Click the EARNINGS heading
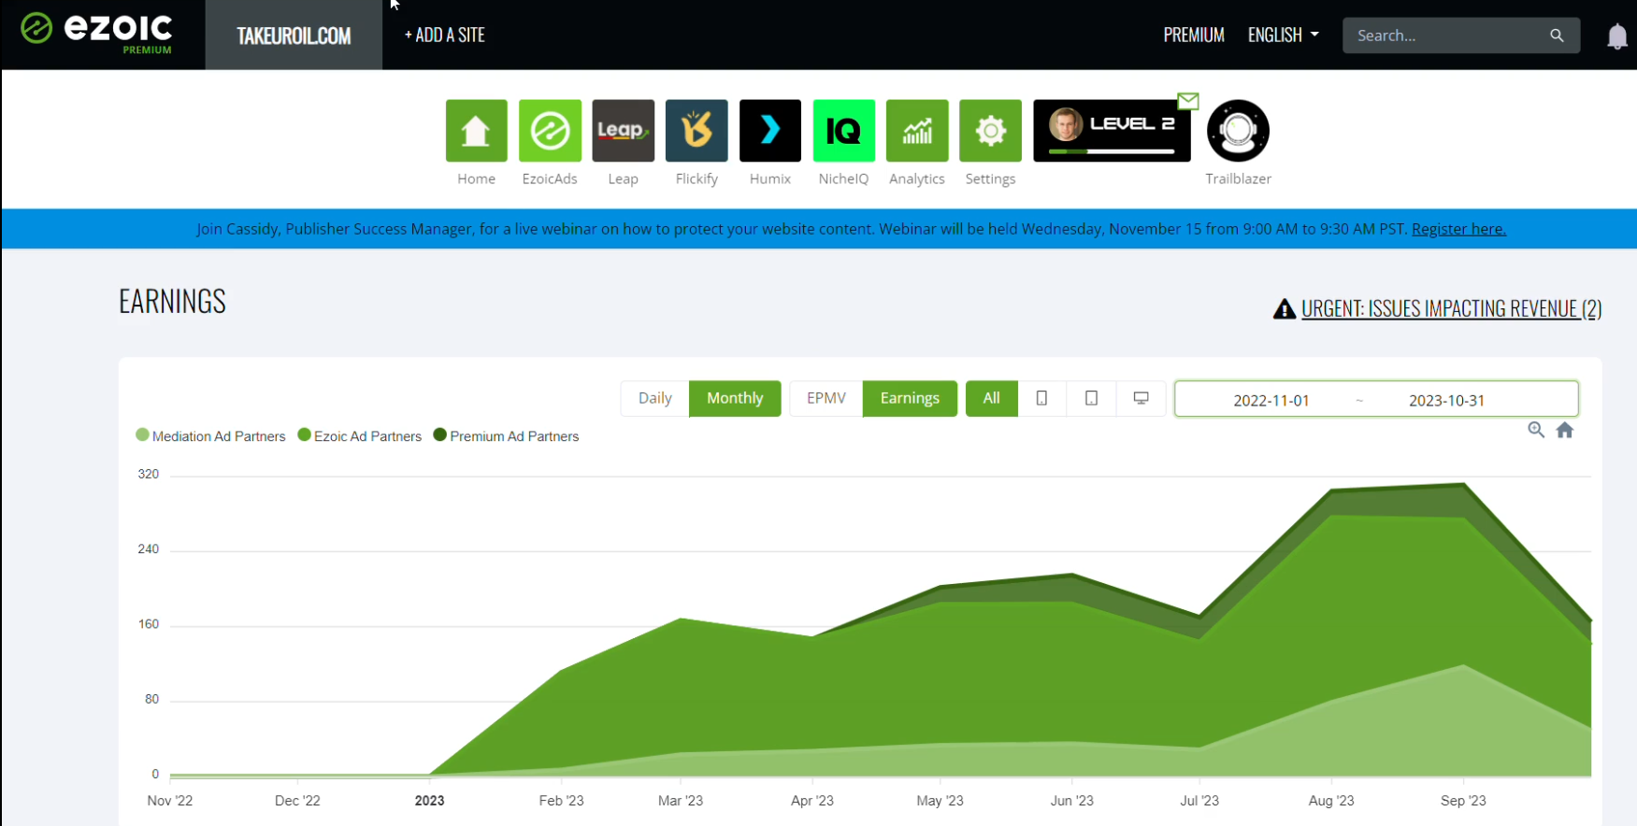 172,302
